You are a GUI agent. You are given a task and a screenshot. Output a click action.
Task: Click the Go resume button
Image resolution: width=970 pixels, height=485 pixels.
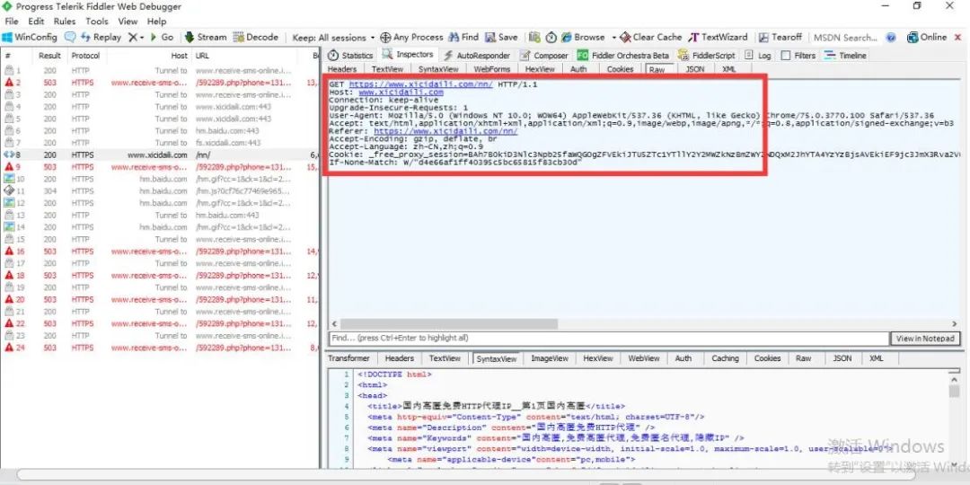(x=162, y=37)
